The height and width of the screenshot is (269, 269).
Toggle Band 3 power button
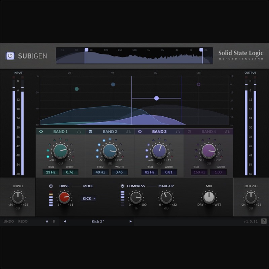pos(140,131)
